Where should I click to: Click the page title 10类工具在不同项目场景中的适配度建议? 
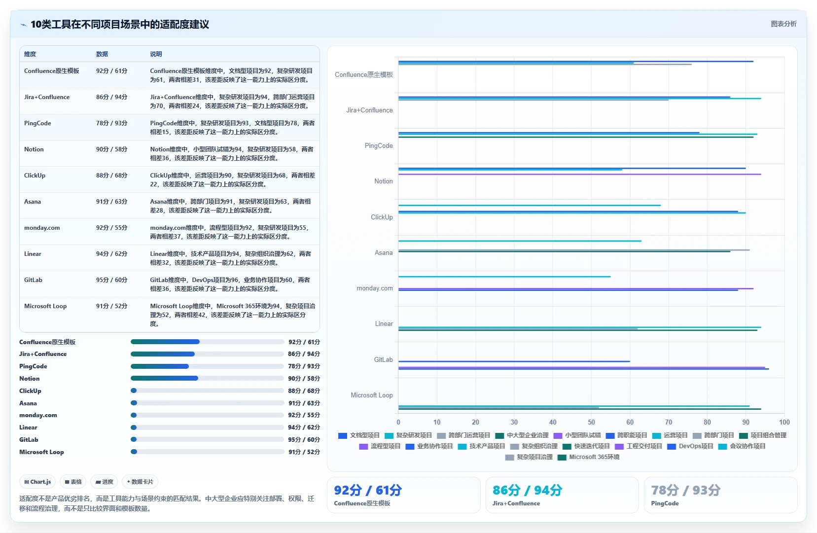(120, 25)
